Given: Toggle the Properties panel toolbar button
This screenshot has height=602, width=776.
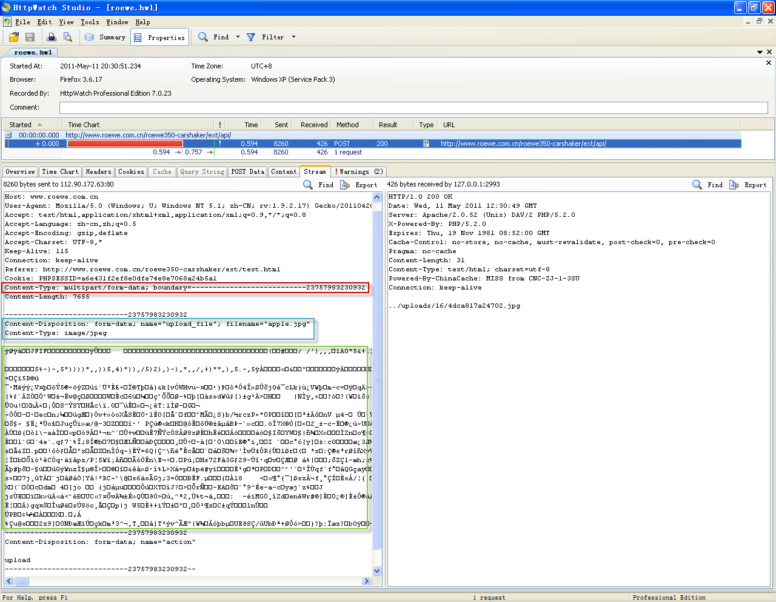Looking at the screenshot, I should click(x=159, y=38).
